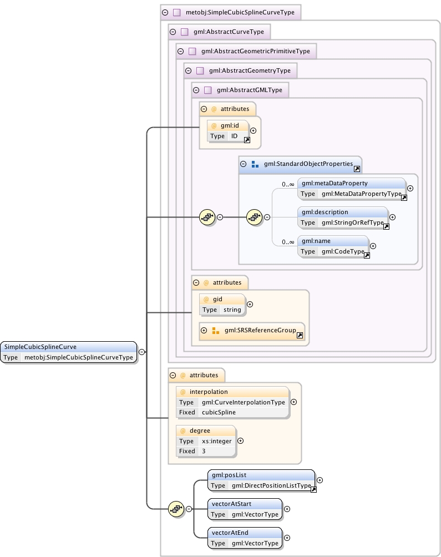Click the sequence compositor icon inside StandardObjectProperties
Screen dimensions: 441x557
pyautogui.click(x=254, y=217)
